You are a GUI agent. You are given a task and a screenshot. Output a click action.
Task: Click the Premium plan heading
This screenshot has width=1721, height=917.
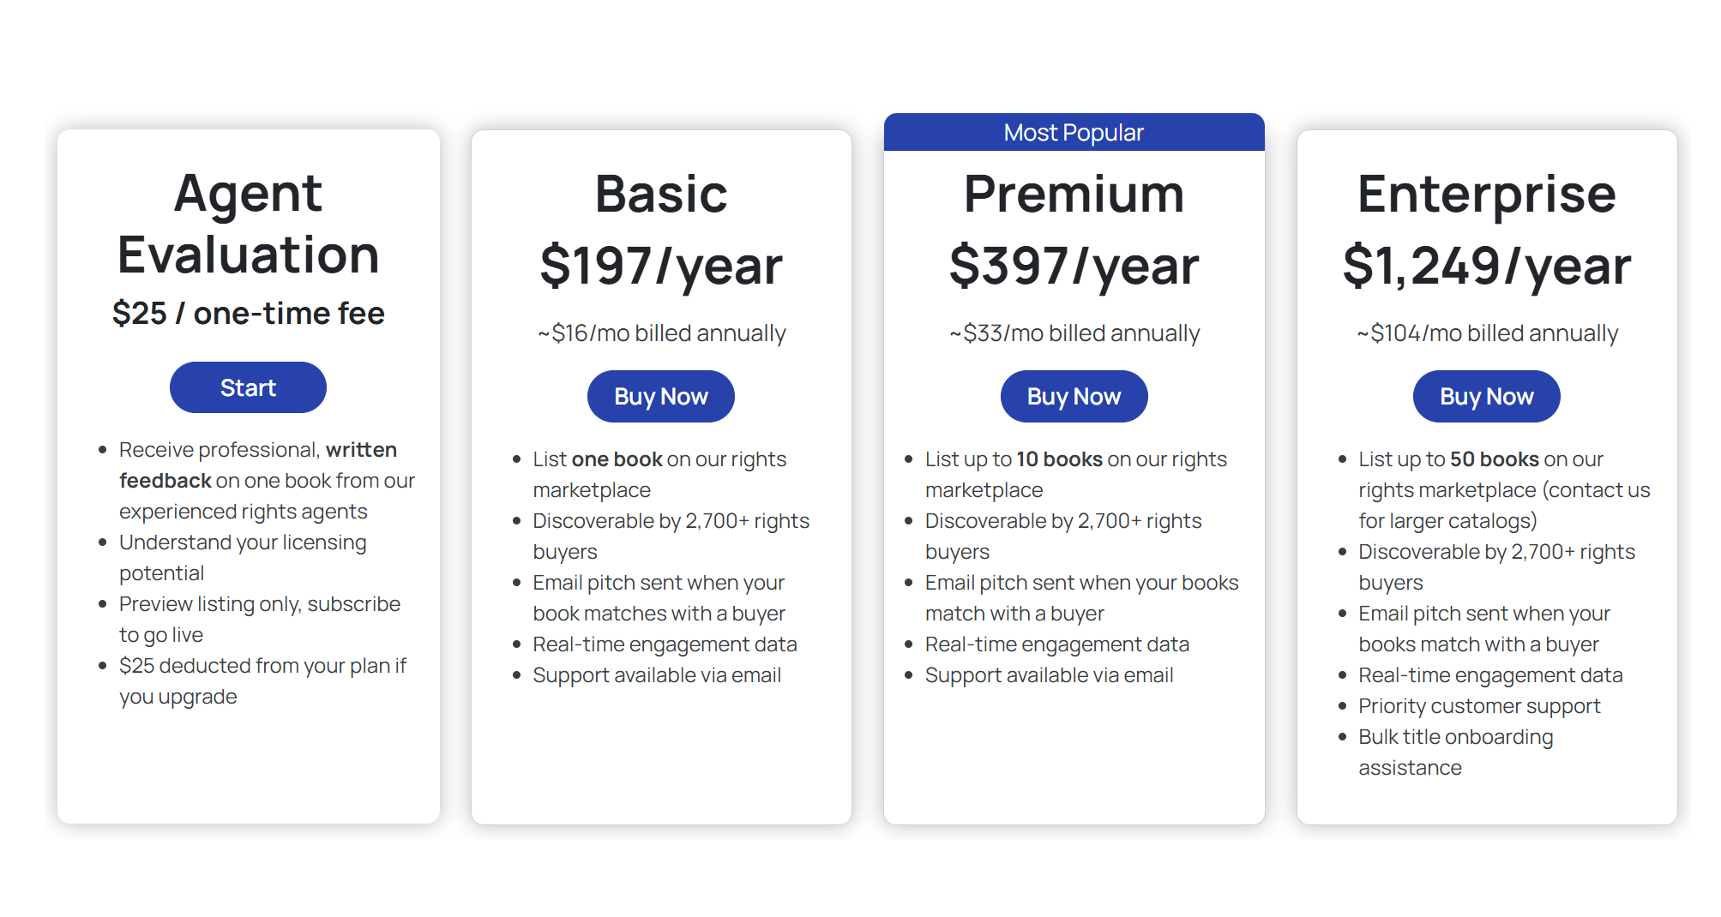pos(1074,194)
